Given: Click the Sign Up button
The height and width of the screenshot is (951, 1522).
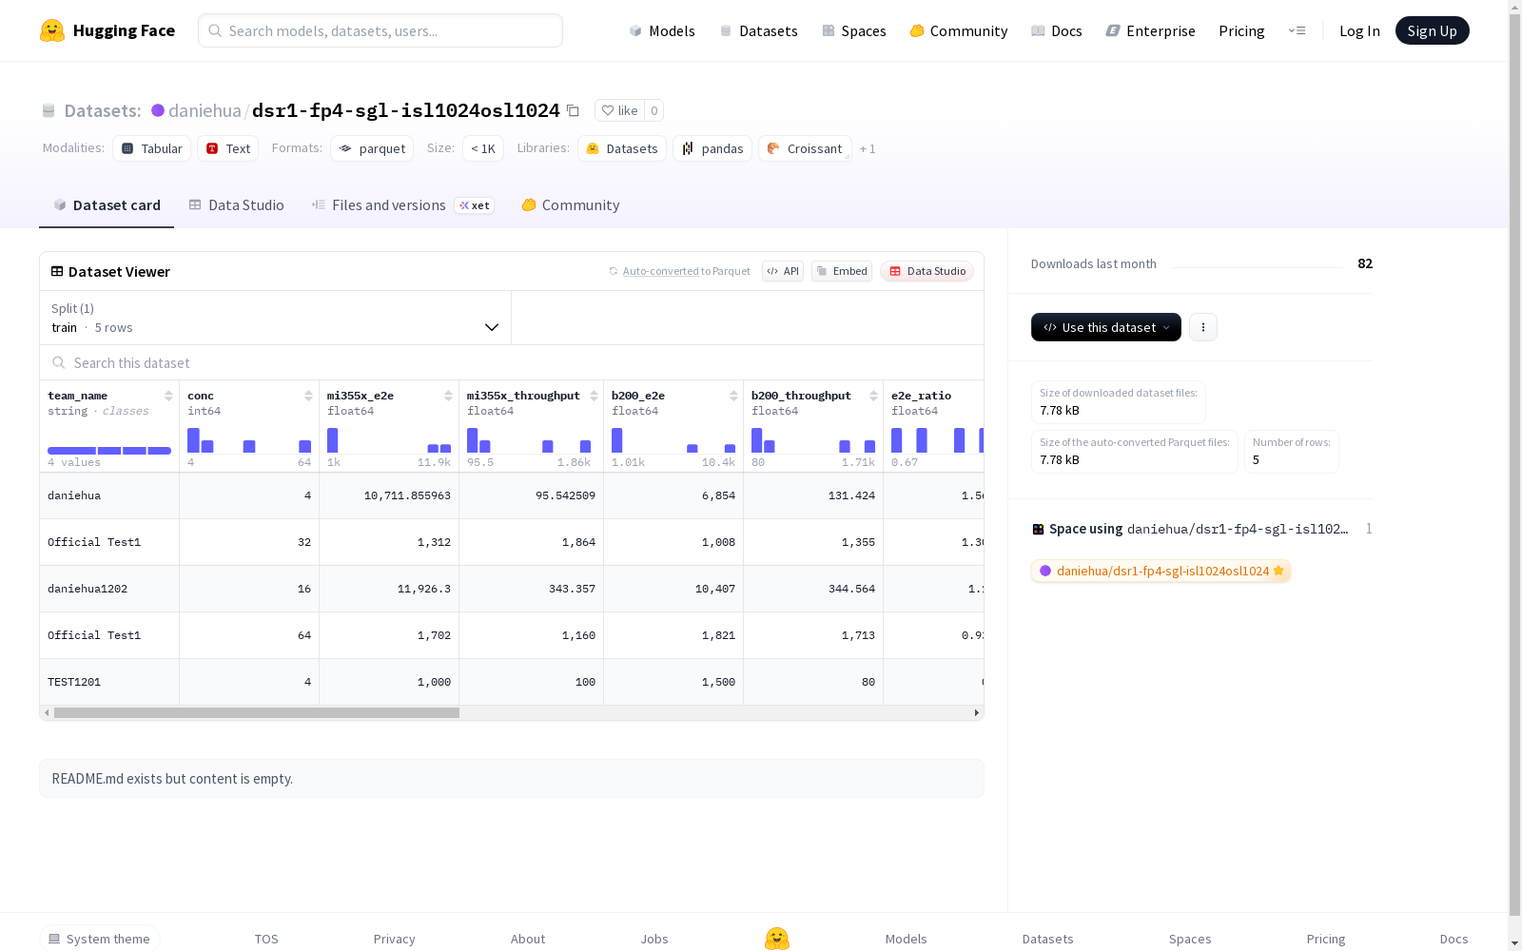Looking at the screenshot, I should click(x=1433, y=30).
